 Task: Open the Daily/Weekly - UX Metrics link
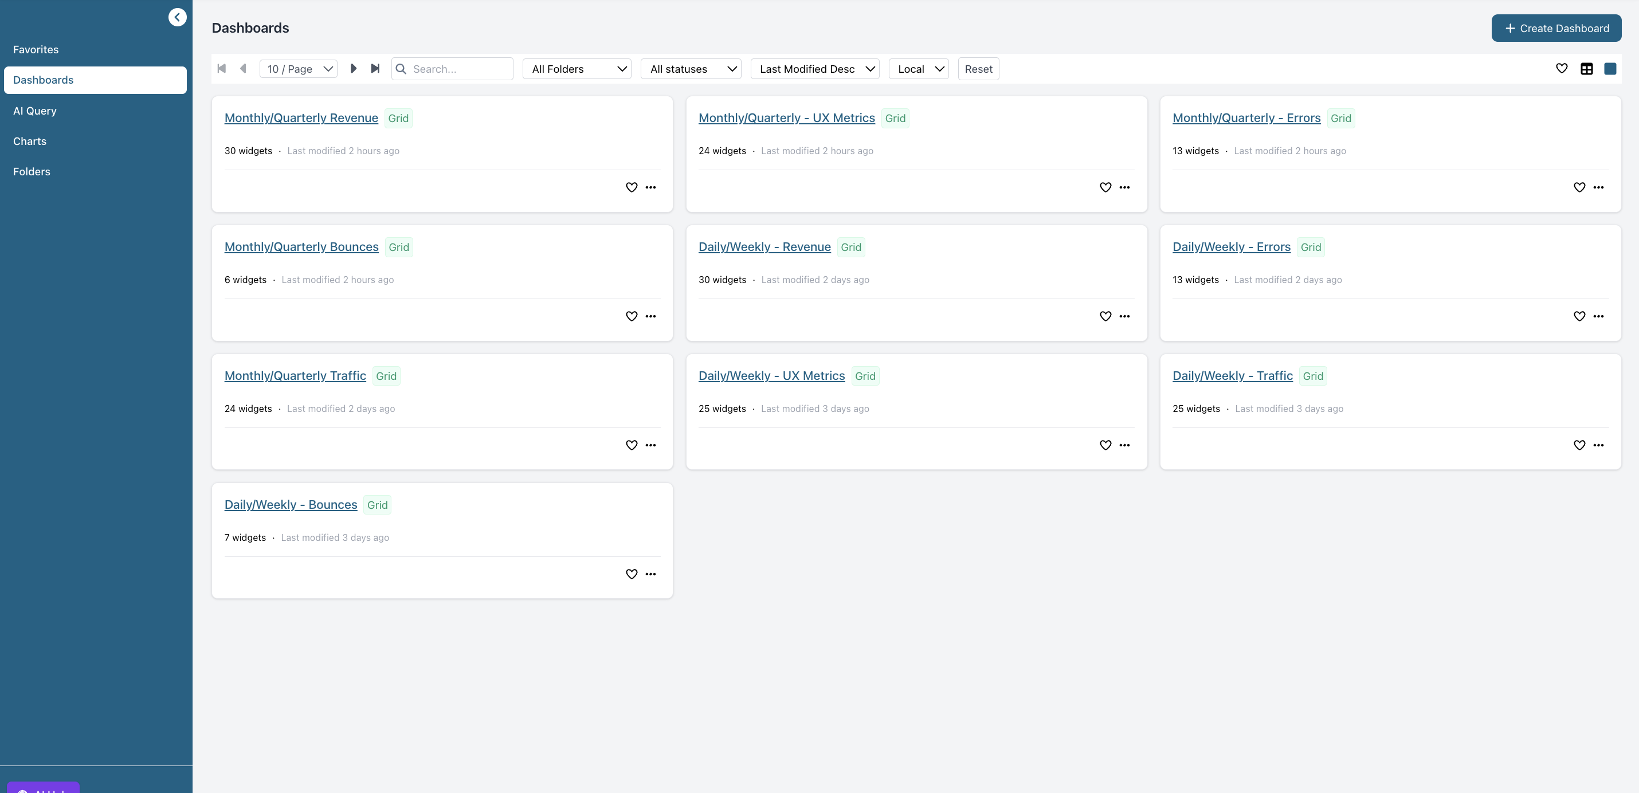[772, 376]
